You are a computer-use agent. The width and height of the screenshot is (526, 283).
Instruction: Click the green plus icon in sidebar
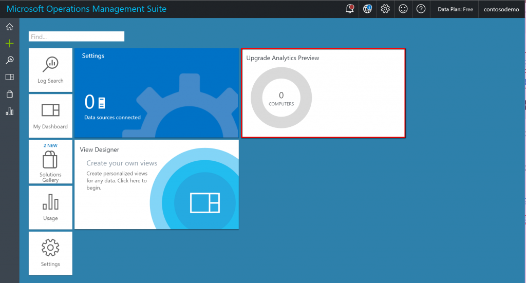(9, 43)
